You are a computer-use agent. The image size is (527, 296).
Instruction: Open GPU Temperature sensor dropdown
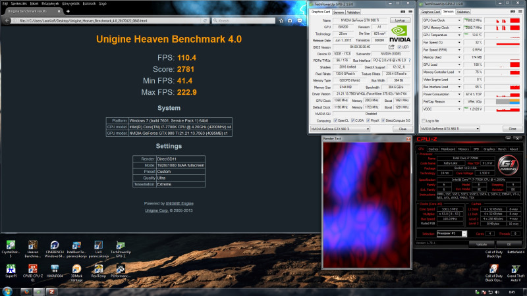pyautogui.click(x=459, y=36)
